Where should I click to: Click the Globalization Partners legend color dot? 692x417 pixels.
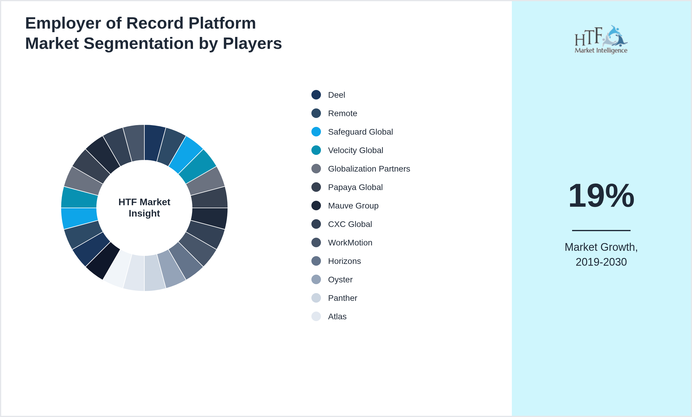coord(316,169)
